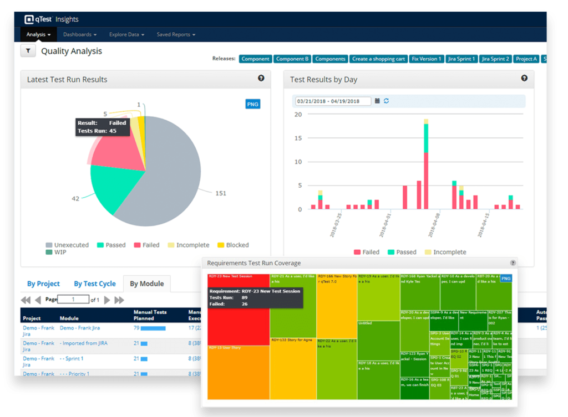Open the Analysis dropdown menu
The height and width of the screenshot is (417, 568).
click(38, 34)
